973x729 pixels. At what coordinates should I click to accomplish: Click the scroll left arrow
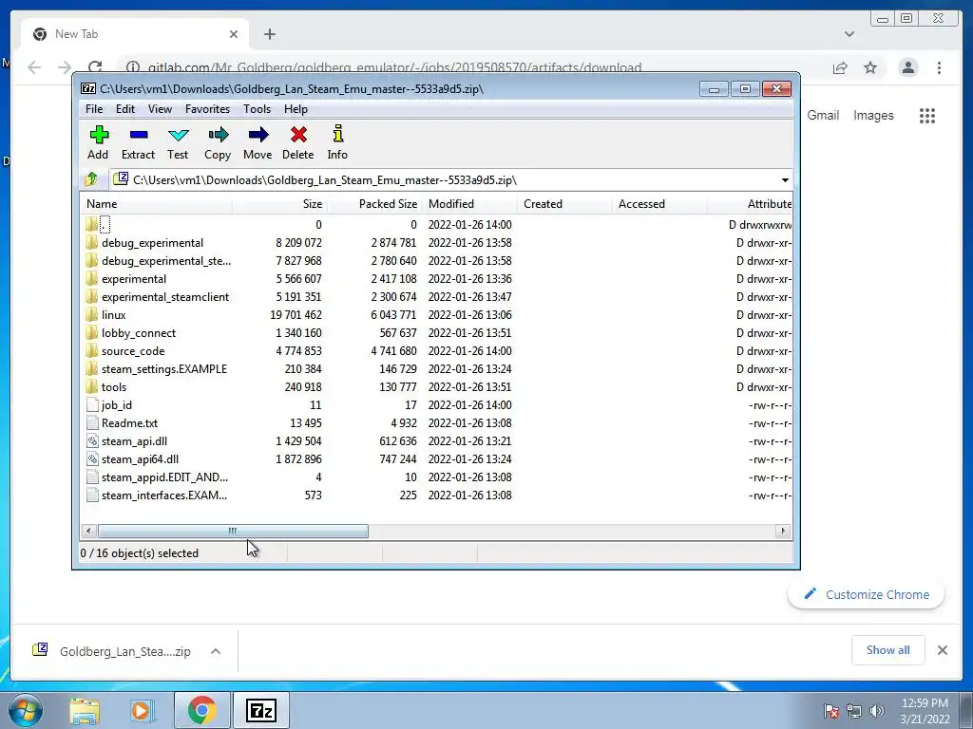[88, 532]
